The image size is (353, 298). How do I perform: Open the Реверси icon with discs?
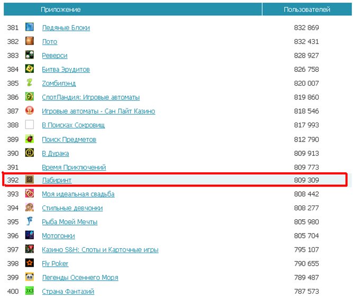tap(30, 55)
